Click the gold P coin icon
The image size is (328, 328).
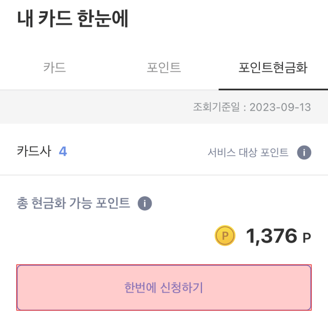point(225,236)
